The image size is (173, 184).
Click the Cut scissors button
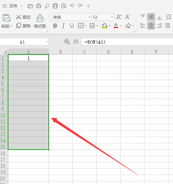(x=23, y=17)
